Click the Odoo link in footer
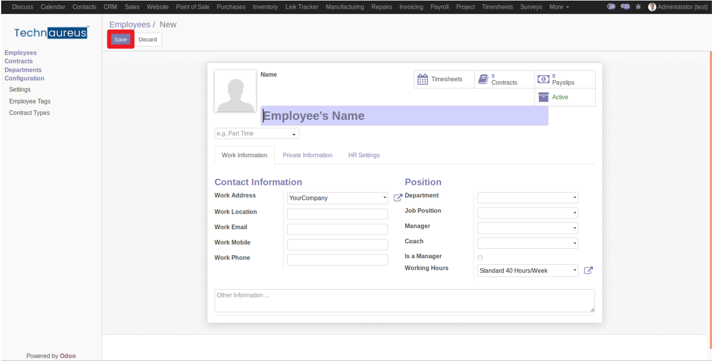 click(x=67, y=356)
